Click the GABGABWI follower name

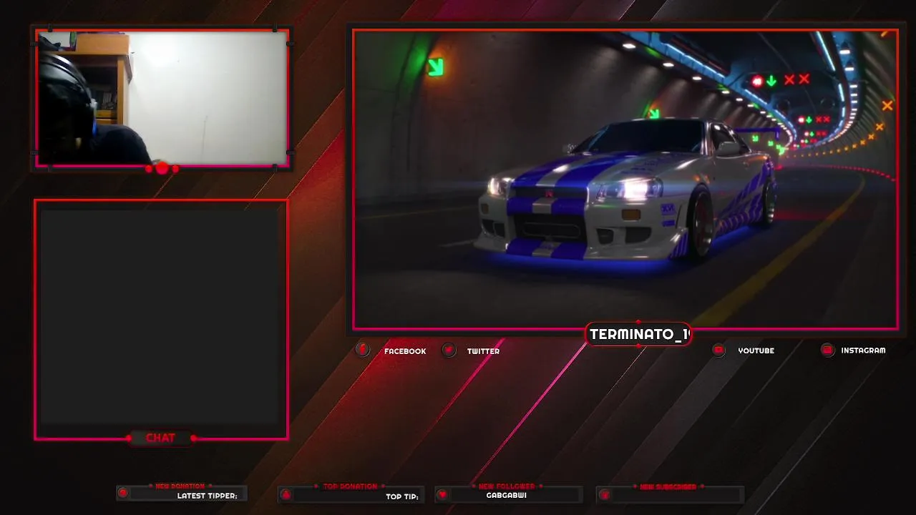coord(507,495)
